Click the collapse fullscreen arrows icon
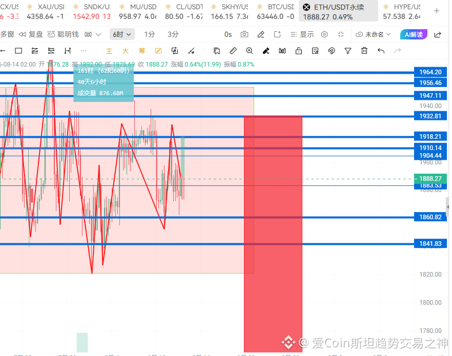The width and height of the screenshot is (452, 356). [341, 34]
